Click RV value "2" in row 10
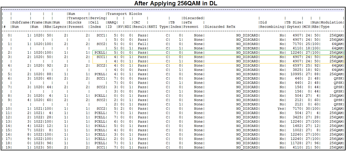The width and height of the screenshot is (346, 151). point(122,108)
